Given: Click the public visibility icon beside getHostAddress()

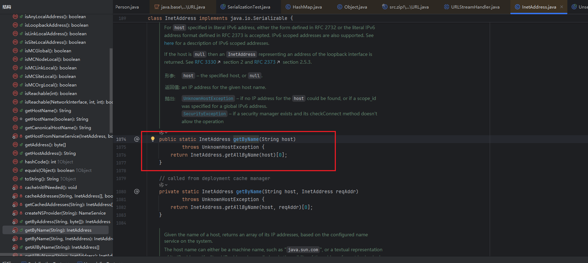Looking at the screenshot, I should [21, 153].
